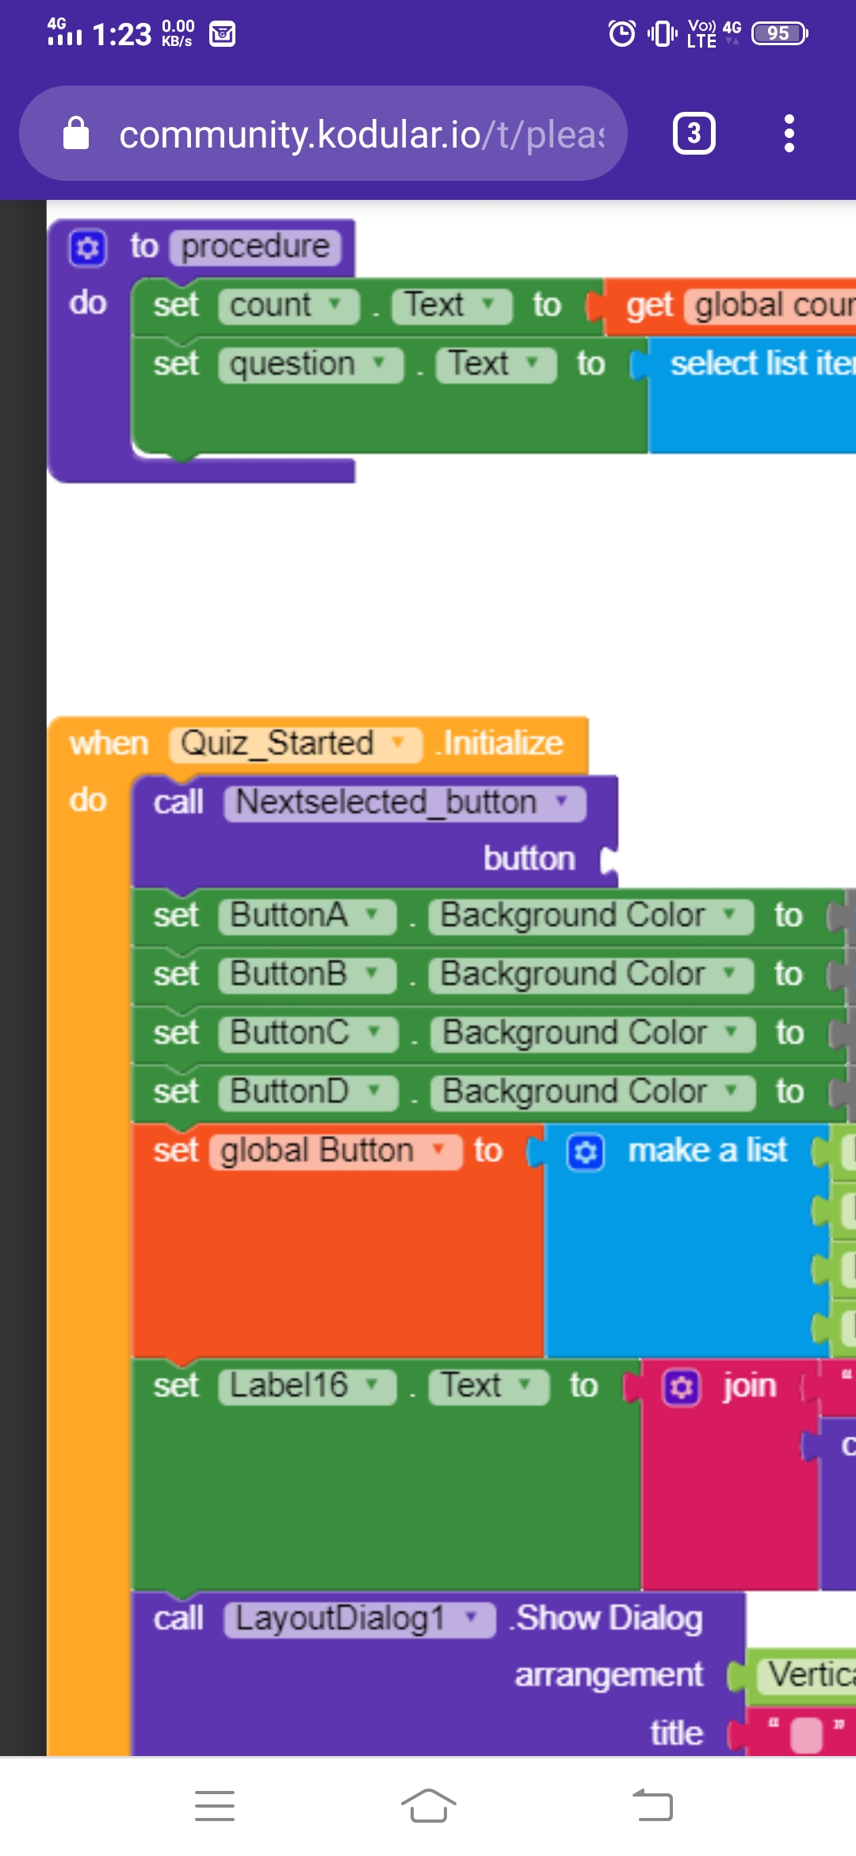Click the gear icon on join block

click(x=682, y=1387)
